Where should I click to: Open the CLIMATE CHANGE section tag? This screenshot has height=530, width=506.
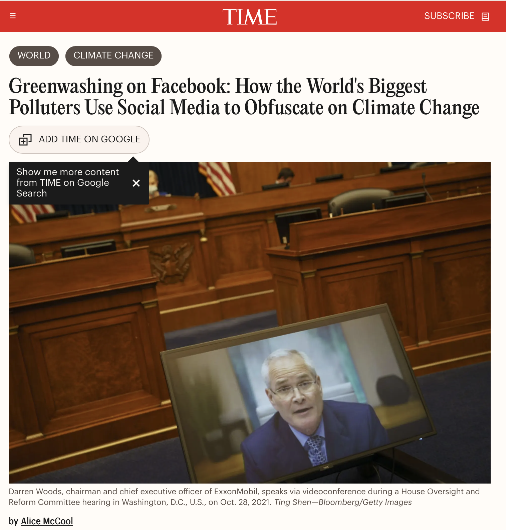(x=113, y=56)
